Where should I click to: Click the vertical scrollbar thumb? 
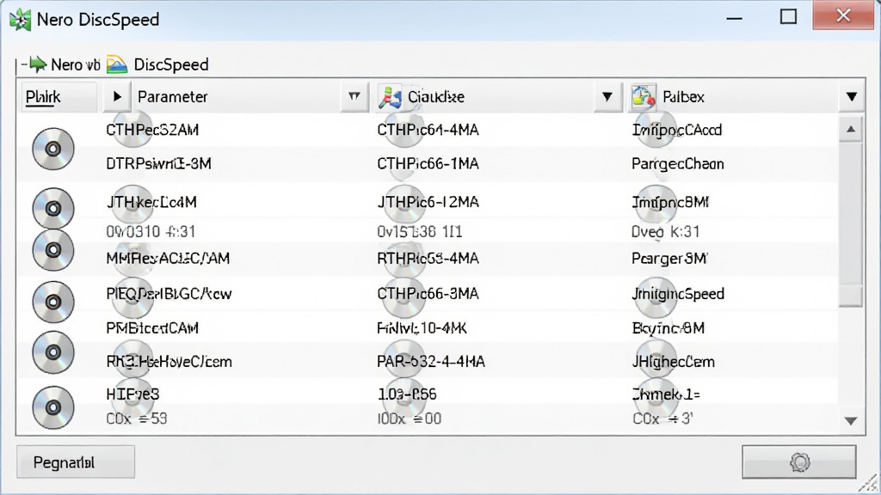point(851,224)
